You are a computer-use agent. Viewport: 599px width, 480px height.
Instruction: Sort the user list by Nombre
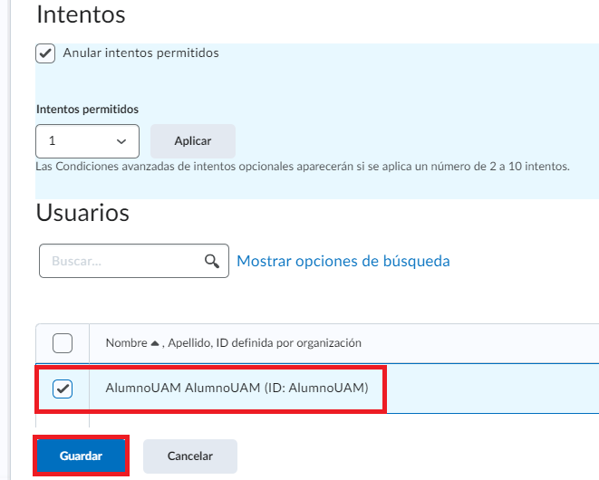click(126, 343)
